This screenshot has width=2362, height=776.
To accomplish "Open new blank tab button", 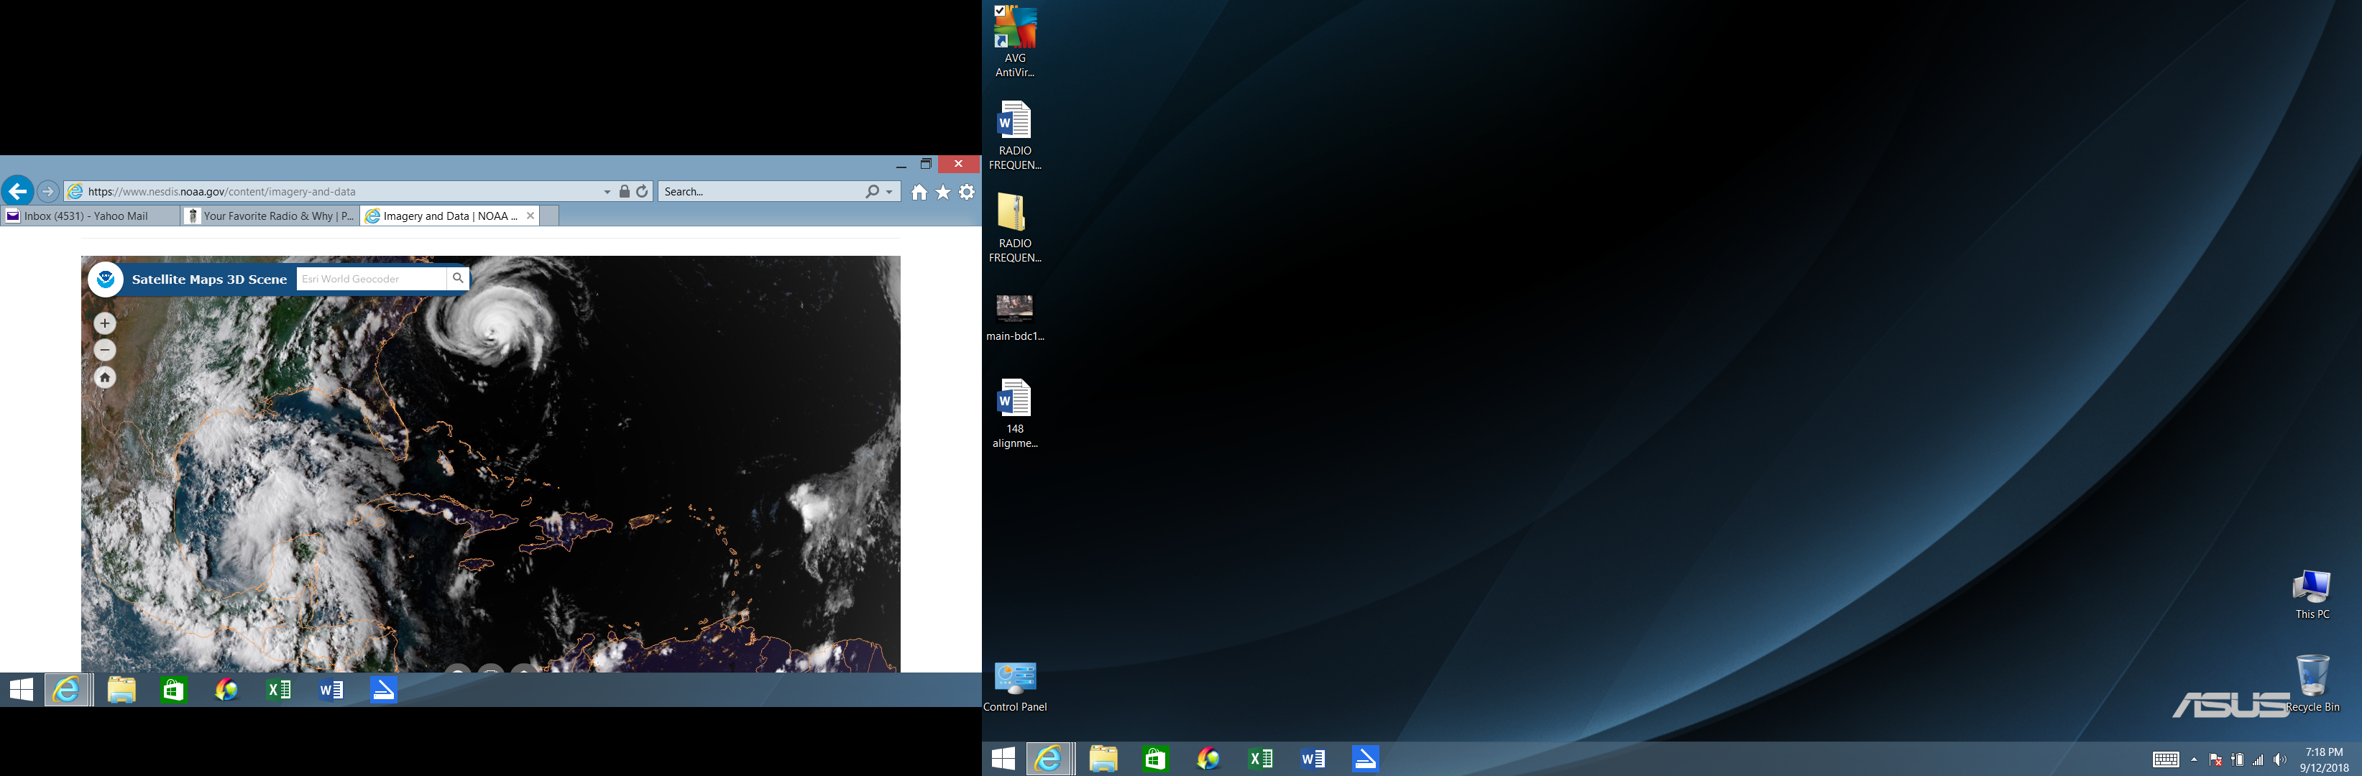I will pos(550,216).
